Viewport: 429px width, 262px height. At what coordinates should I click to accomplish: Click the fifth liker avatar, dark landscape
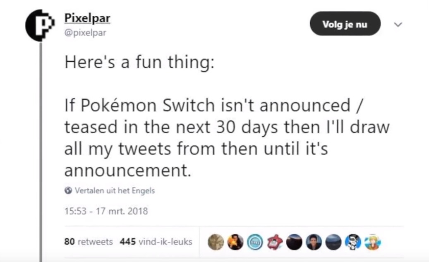pyautogui.click(x=294, y=242)
